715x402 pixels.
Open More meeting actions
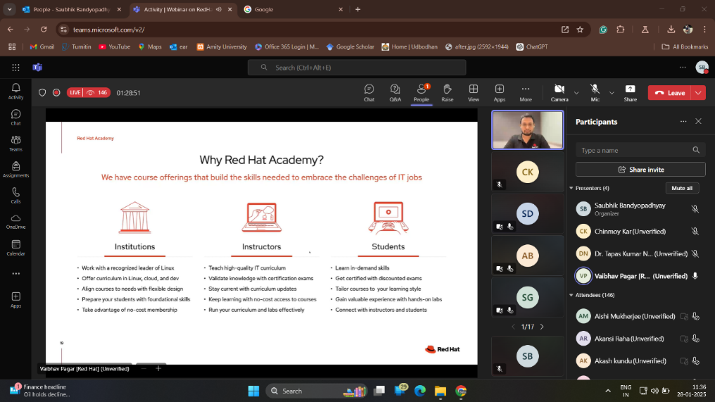[525, 93]
